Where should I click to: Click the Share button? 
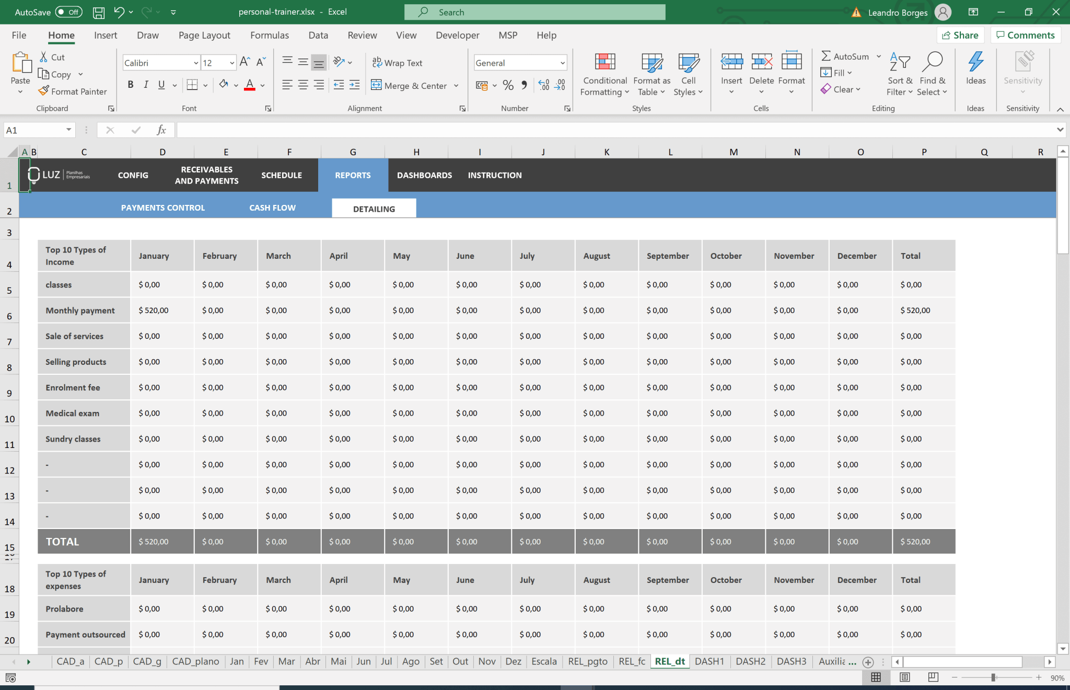[x=960, y=35]
